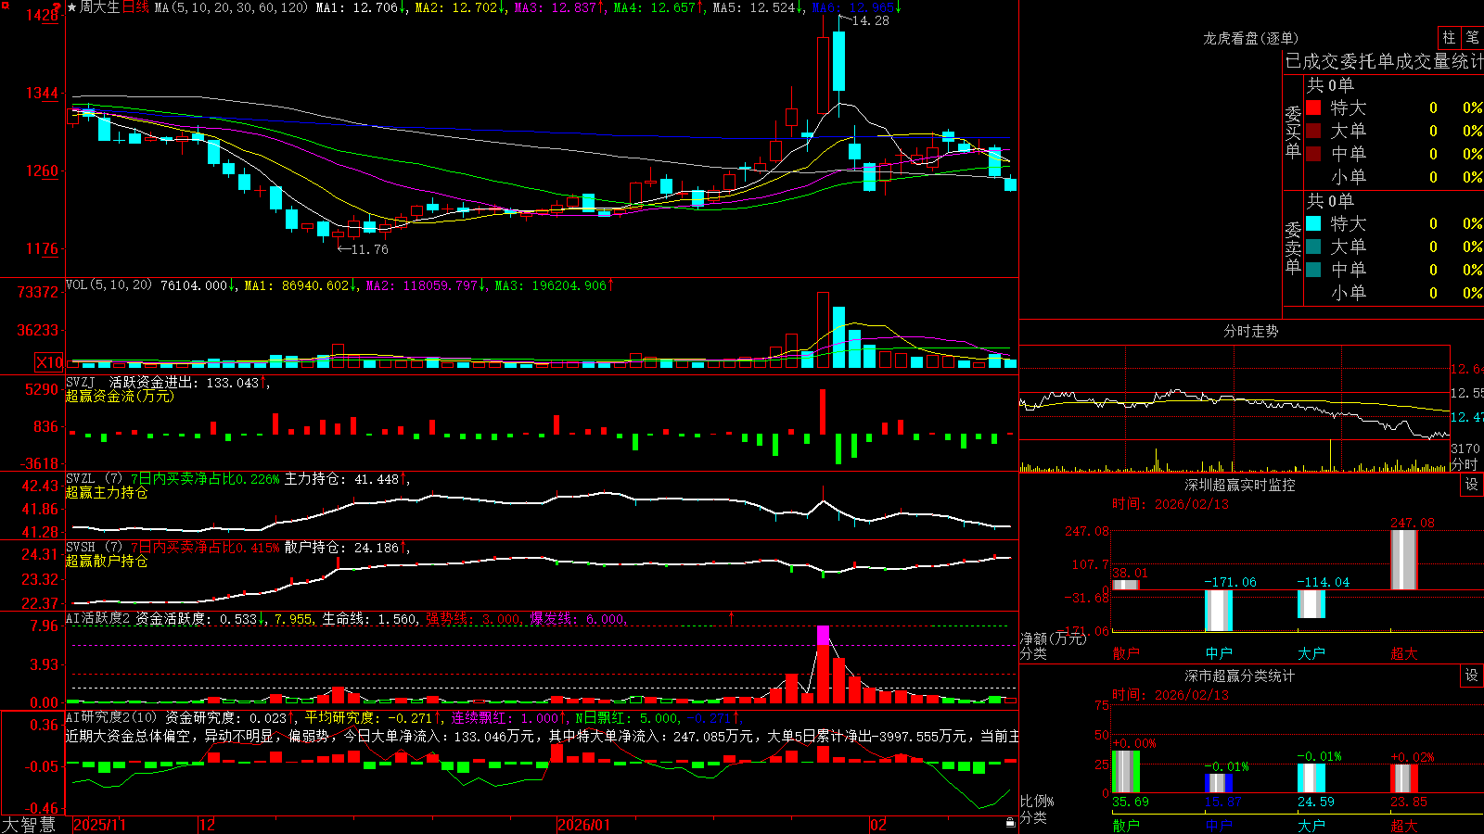Click the AI研究度2(10) indicator label
The height and width of the screenshot is (834, 1484).
coord(111,717)
